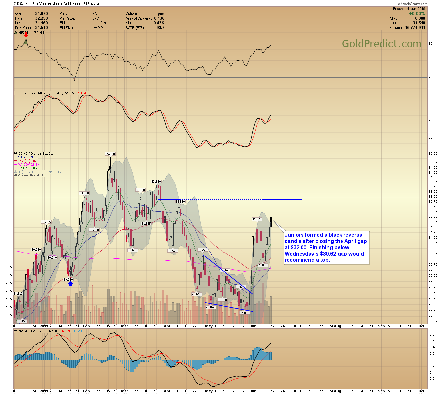Click the blue up arrow below 29.250
443x394 pixels.
[70, 284]
